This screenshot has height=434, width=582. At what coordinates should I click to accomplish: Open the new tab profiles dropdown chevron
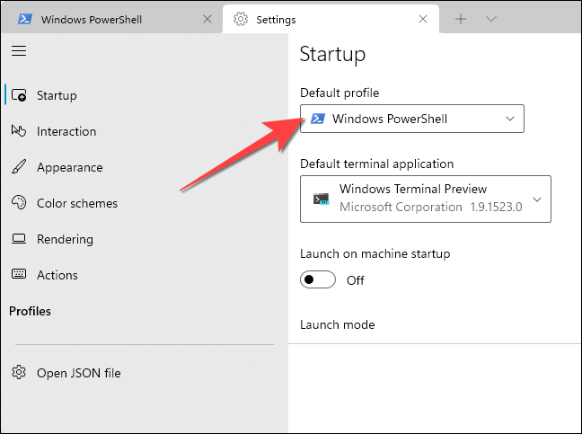coord(491,19)
